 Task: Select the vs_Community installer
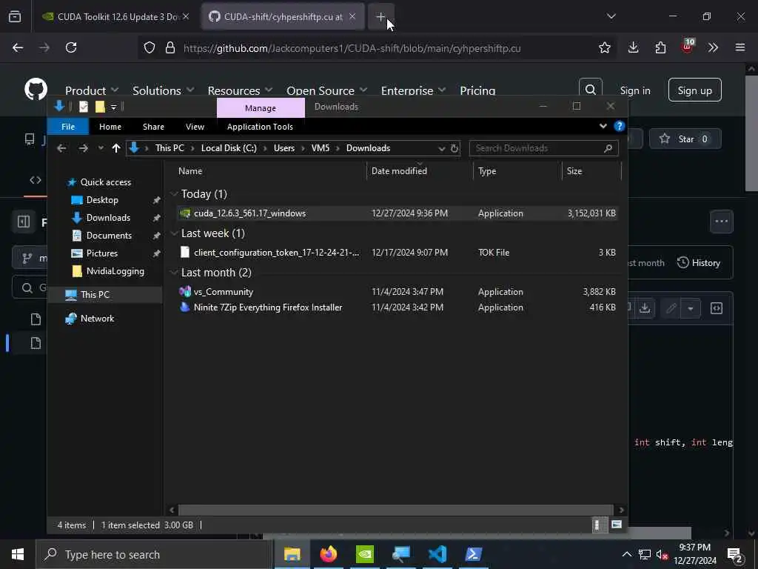[397, 292]
